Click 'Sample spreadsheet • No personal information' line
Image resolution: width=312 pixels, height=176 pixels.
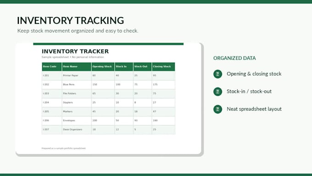click(x=72, y=57)
